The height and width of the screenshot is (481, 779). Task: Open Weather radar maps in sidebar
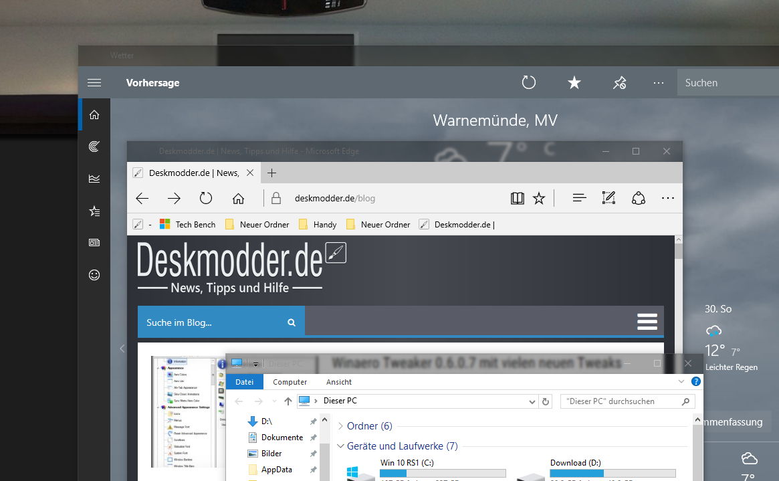94,146
